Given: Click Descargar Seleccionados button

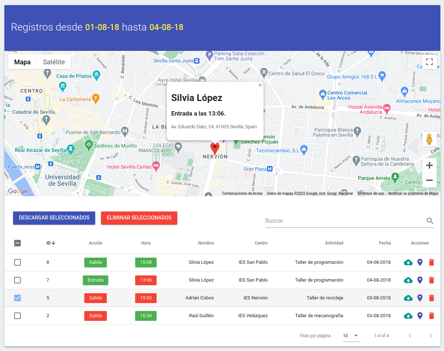Looking at the screenshot, I should coord(54,218).
